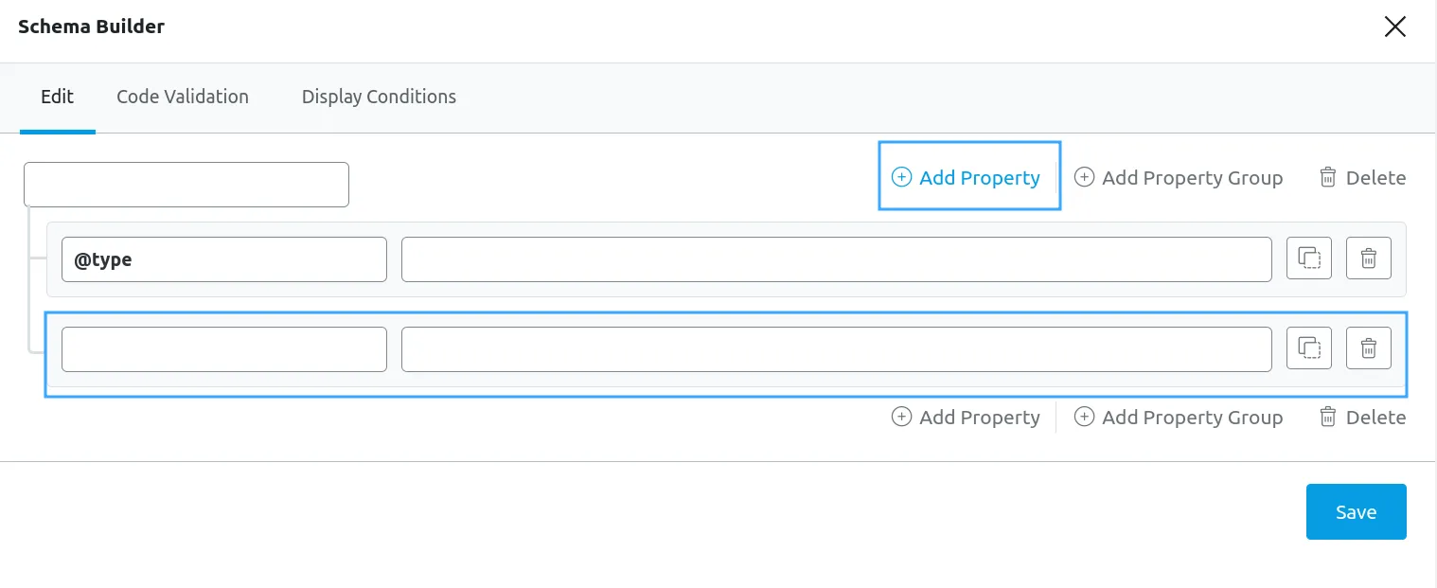Viewport: 1437px width, 588px height.
Task: Click plus icon of top Add Property Group
Action: point(1085,177)
